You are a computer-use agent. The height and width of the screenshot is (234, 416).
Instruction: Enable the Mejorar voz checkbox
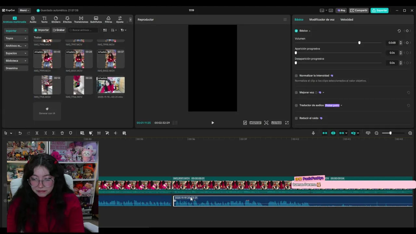(296, 93)
